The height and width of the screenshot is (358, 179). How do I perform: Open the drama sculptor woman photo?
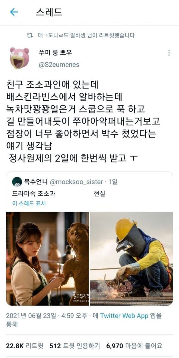pos(47,259)
